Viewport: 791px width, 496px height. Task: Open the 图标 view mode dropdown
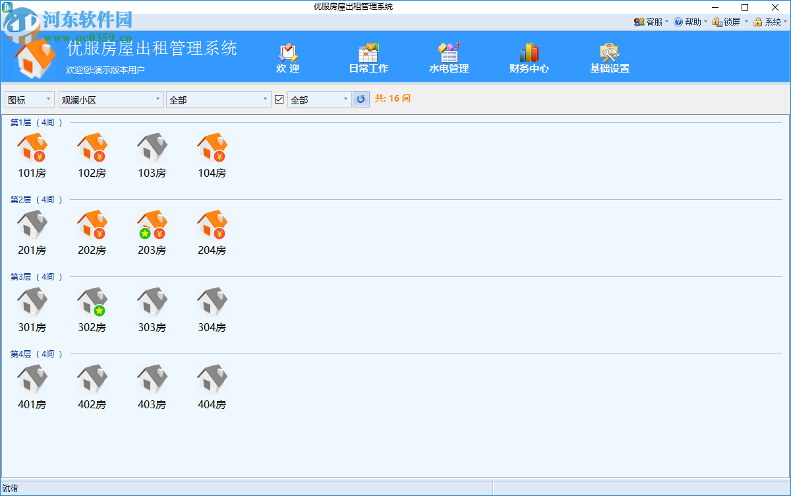(29, 99)
